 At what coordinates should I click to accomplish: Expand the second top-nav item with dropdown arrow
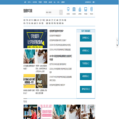58,2
